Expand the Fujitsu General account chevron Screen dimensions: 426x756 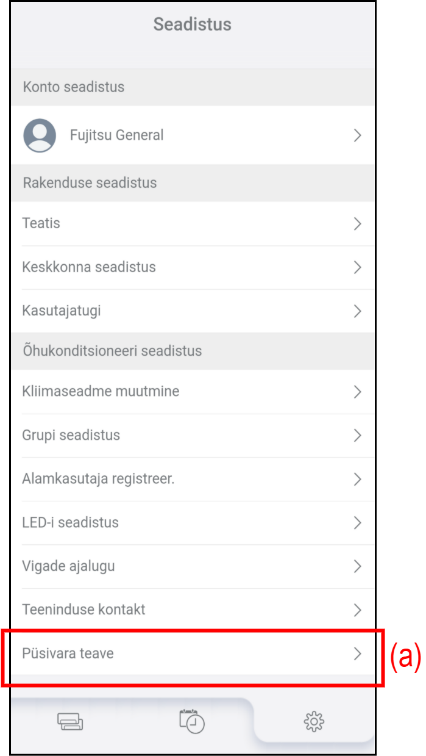coord(358,135)
